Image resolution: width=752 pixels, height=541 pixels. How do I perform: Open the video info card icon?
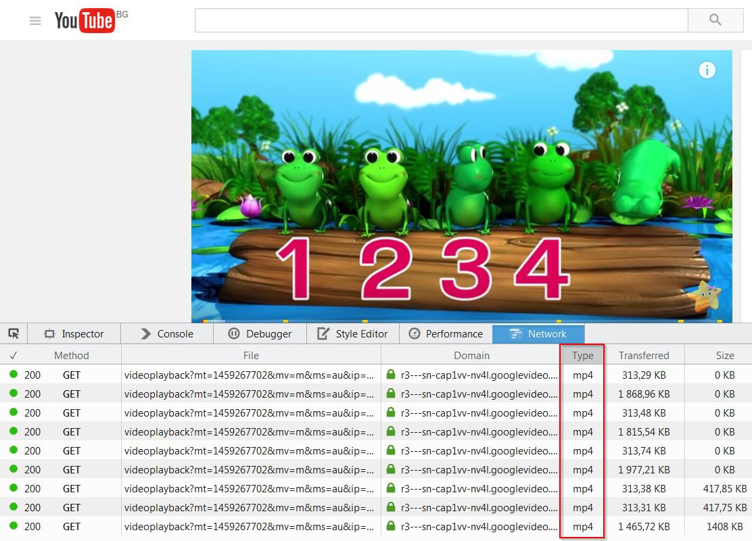tap(707, 70)
